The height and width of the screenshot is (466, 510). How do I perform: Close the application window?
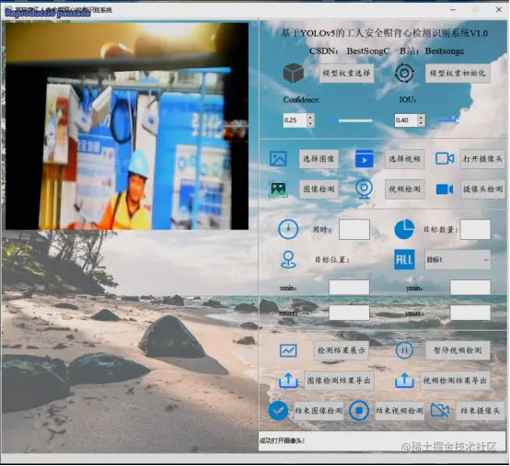tap(499, 10)
